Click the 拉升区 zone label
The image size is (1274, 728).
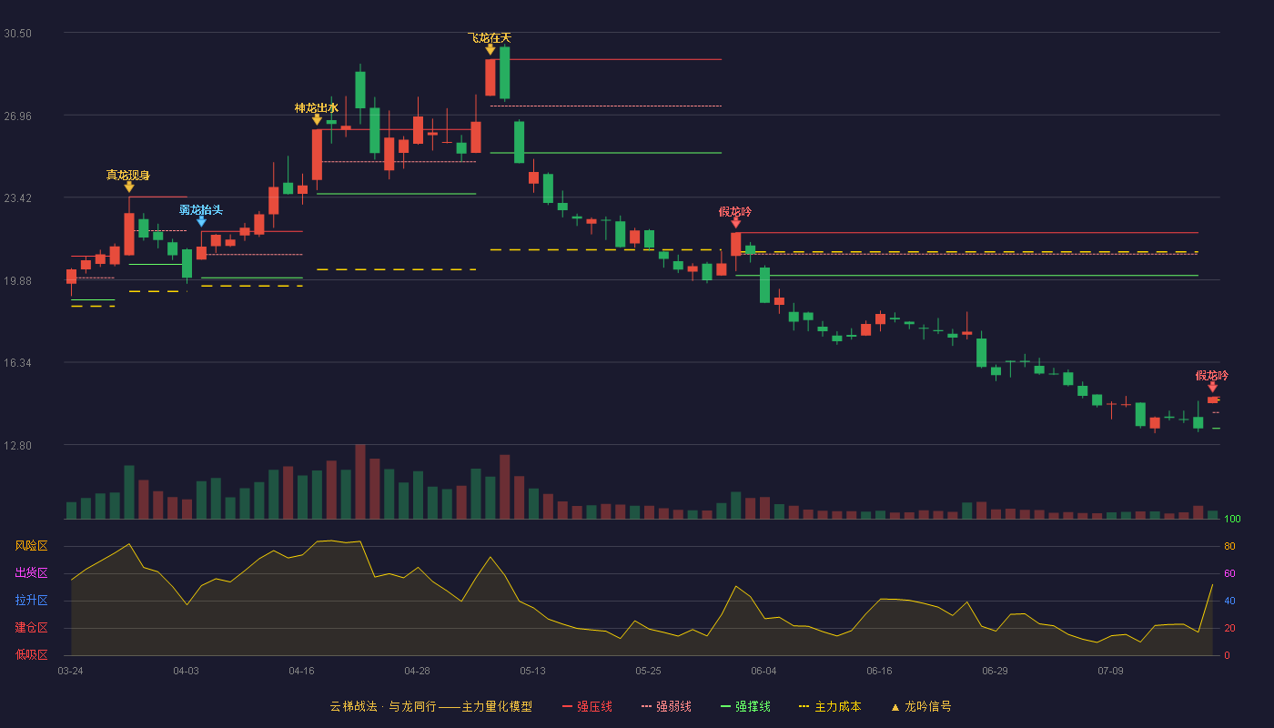[x=31, y=601]
